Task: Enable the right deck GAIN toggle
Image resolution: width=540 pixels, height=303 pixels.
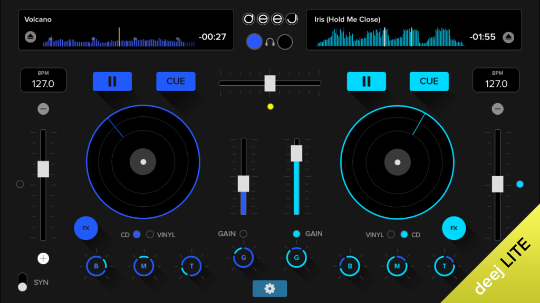Action: pos(296,235)
